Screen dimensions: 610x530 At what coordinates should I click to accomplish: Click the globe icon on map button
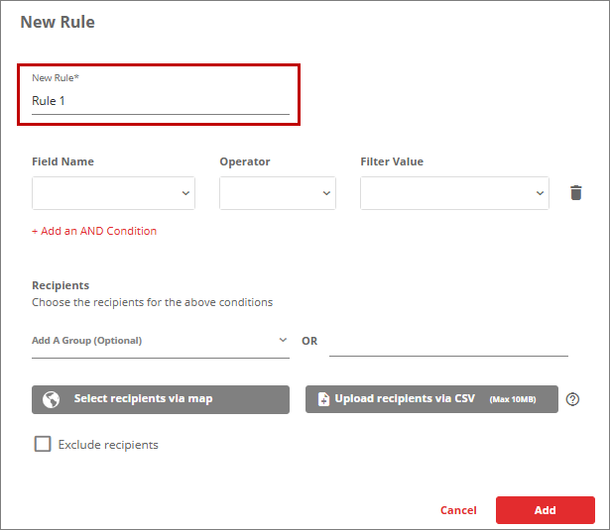(x=51, y=399)
